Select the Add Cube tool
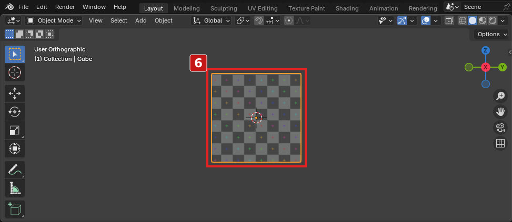Screen dimensions: 512x222 click(14, 209)
